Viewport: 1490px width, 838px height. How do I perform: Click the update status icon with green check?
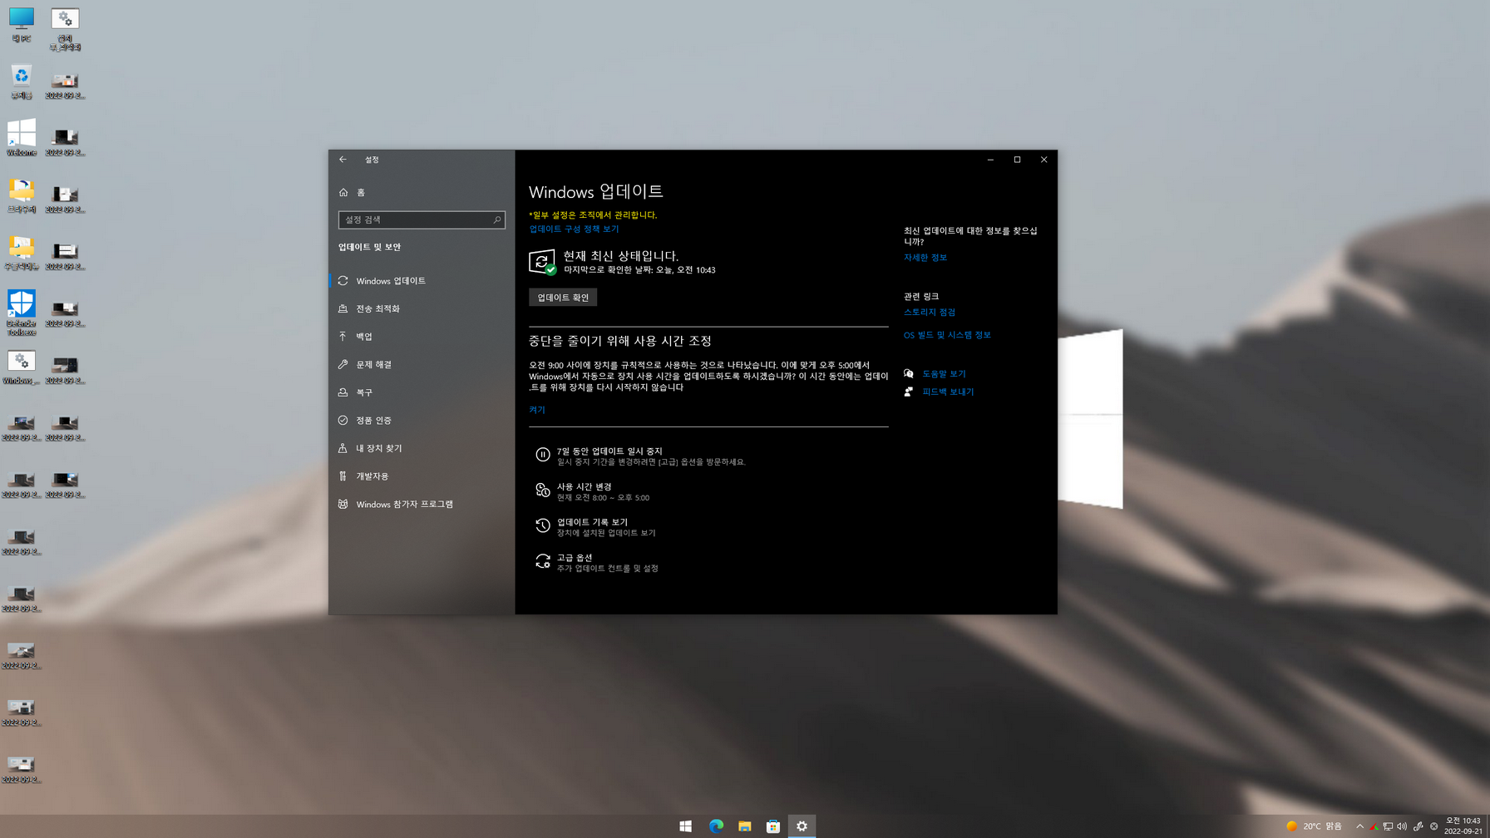click(x=543, y=262)
